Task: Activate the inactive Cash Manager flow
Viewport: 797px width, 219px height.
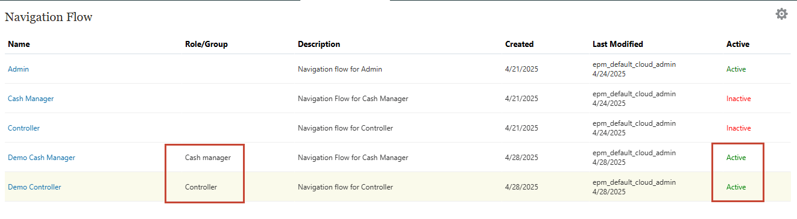Action: (x=739, y=99)
